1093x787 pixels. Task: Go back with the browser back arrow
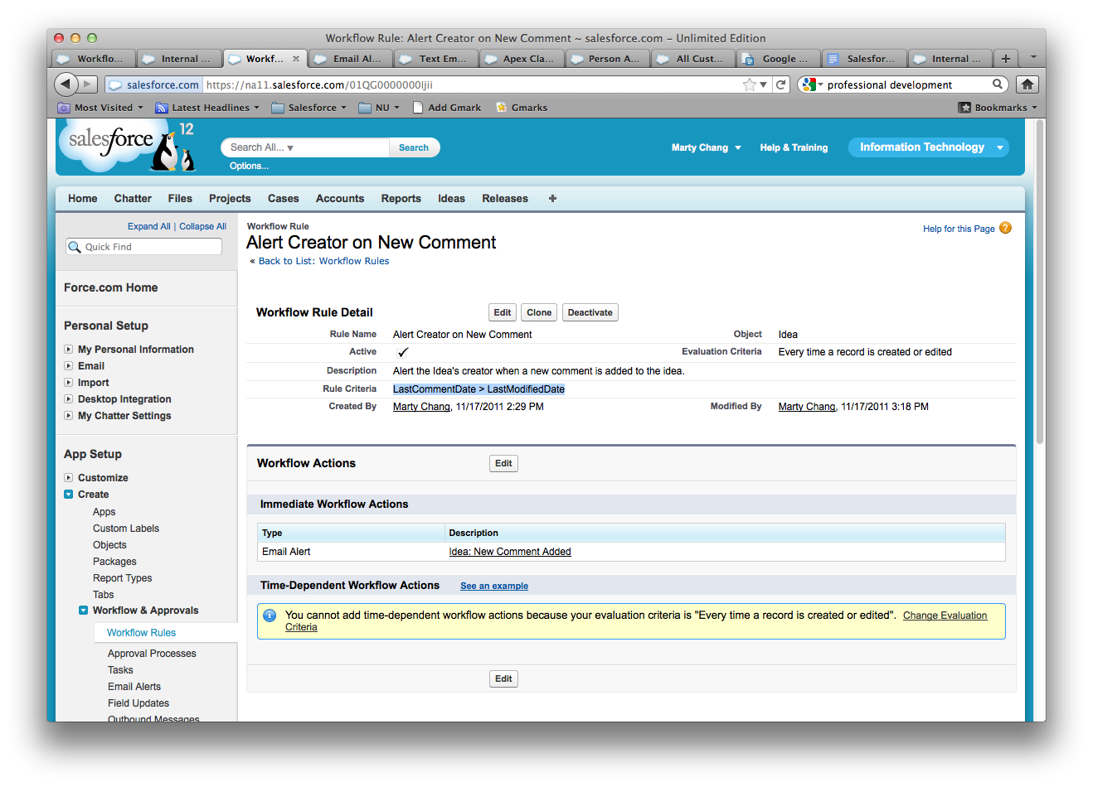click(66, 84)
